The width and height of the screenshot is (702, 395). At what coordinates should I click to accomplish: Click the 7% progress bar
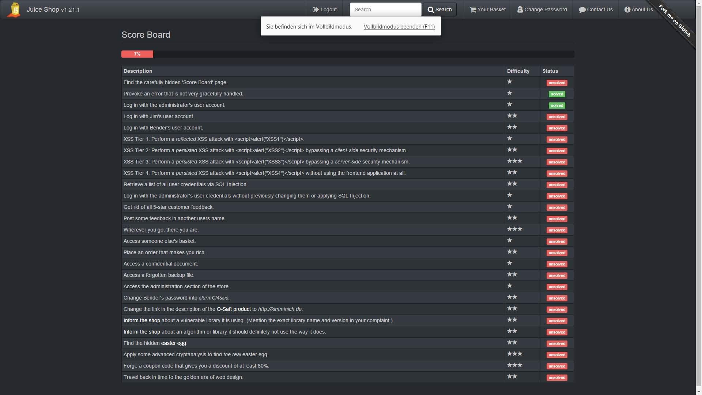(137, 54)
